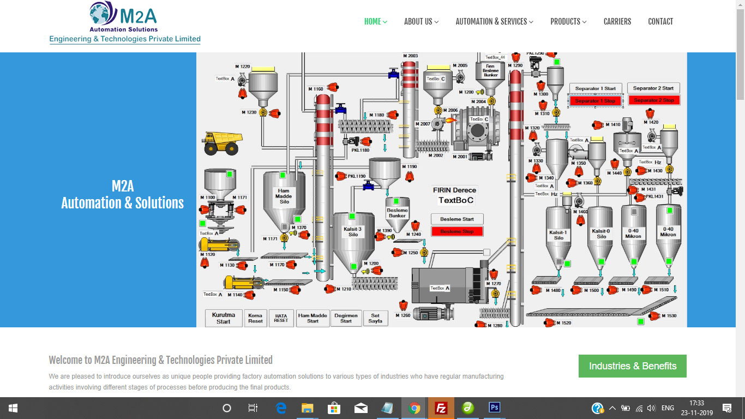This screenshot has height=419, width=745.
Task: Click the browser's vertical scrollbar
Action: click(740, 55)
